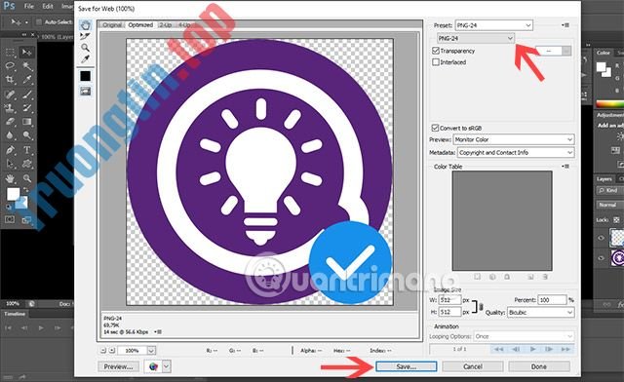Select the Crop tool in Photoshop toolbar
The image size is (624, 382).
coord(10,80)
